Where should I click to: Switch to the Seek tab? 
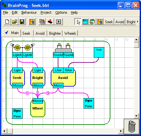click(x=27, y=33)
